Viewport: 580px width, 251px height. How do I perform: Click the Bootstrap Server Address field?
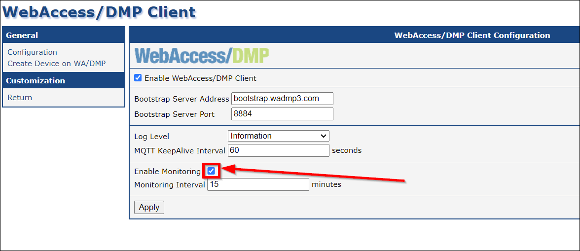click(x=282, y=99)
